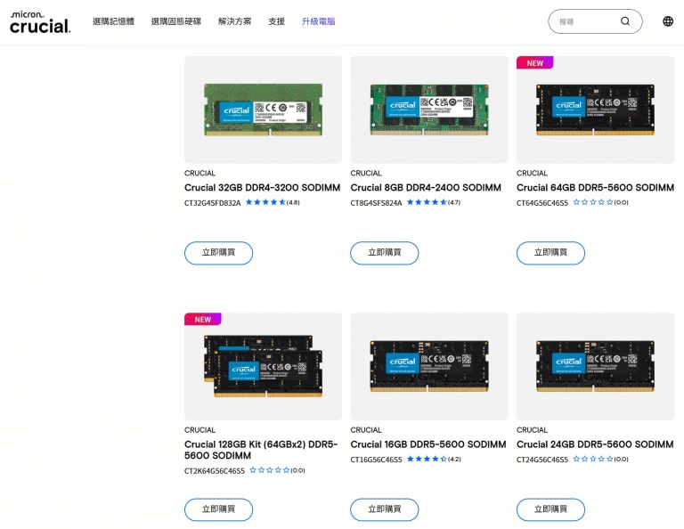This screenshot has height=529, width=684.
Task: Open the 升級電腦 menu
Action: click(x=319, y=21)
